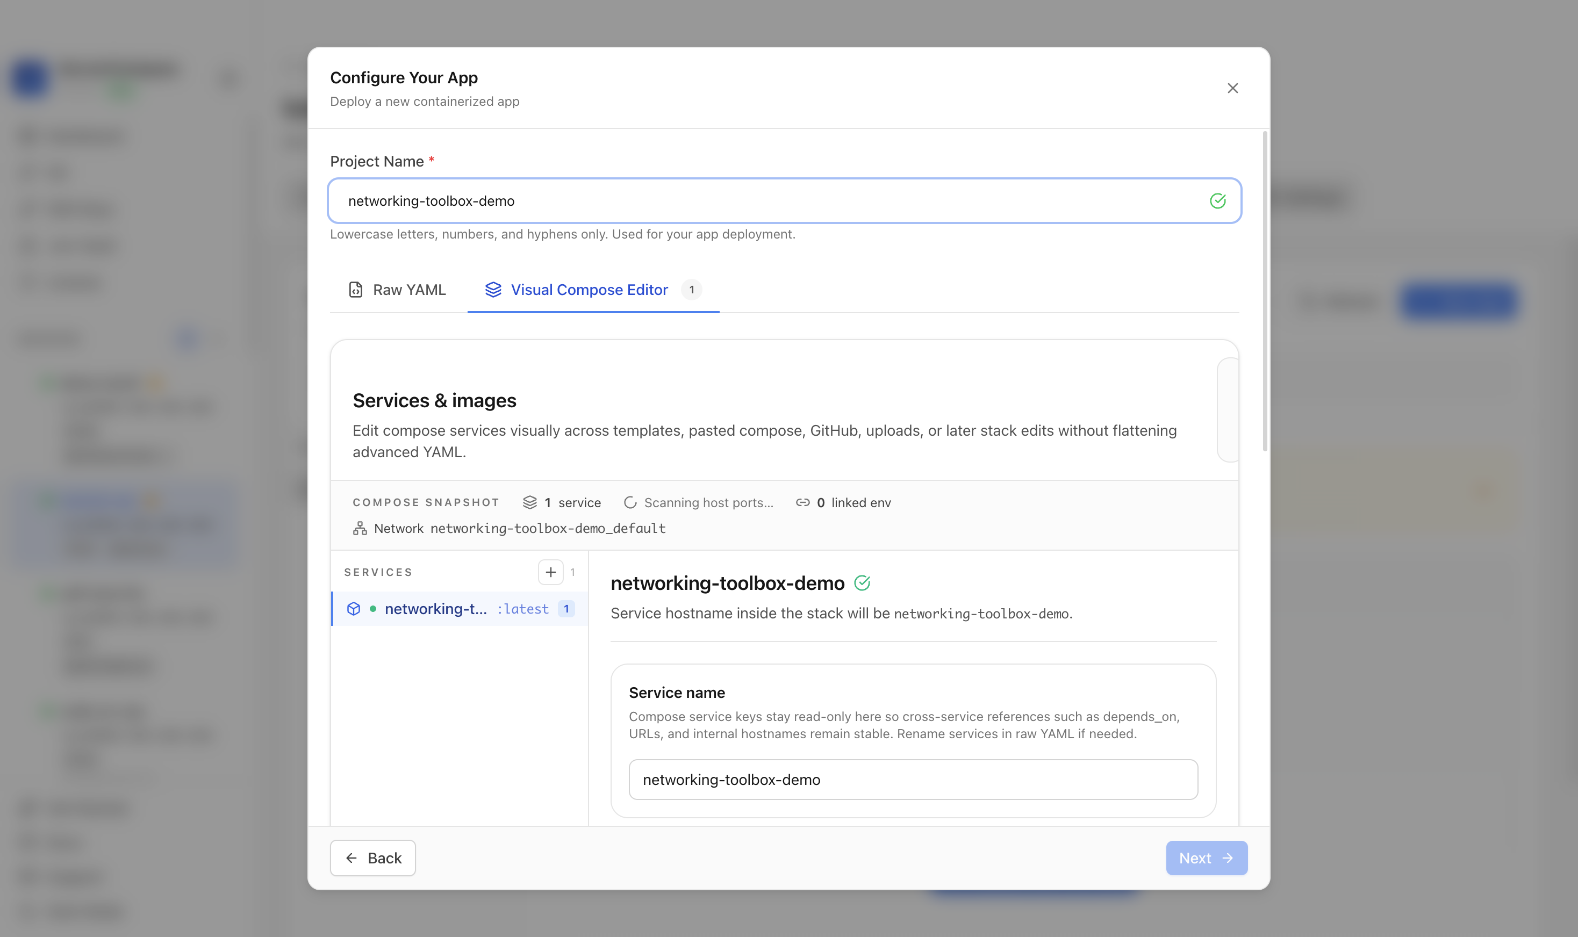Click the linked env chain icon
The height and width of the screenshot is (937, 1578).
tap(802, 502)
